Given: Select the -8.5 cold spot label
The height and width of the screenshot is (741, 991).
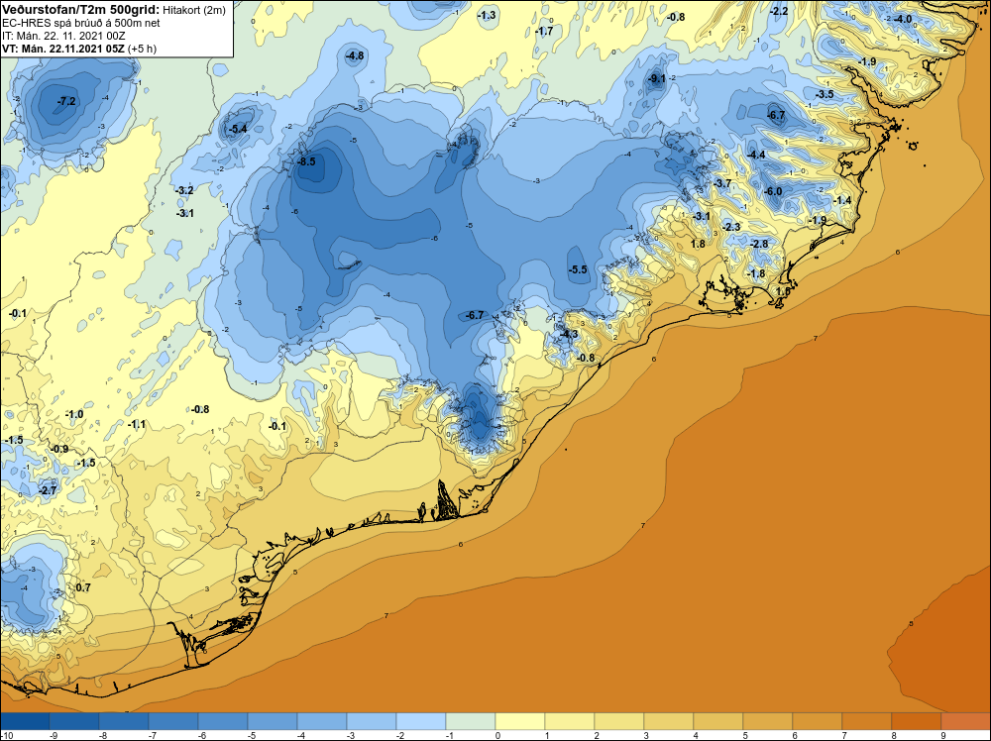Looking at the screenshot, I should [306, 161].
